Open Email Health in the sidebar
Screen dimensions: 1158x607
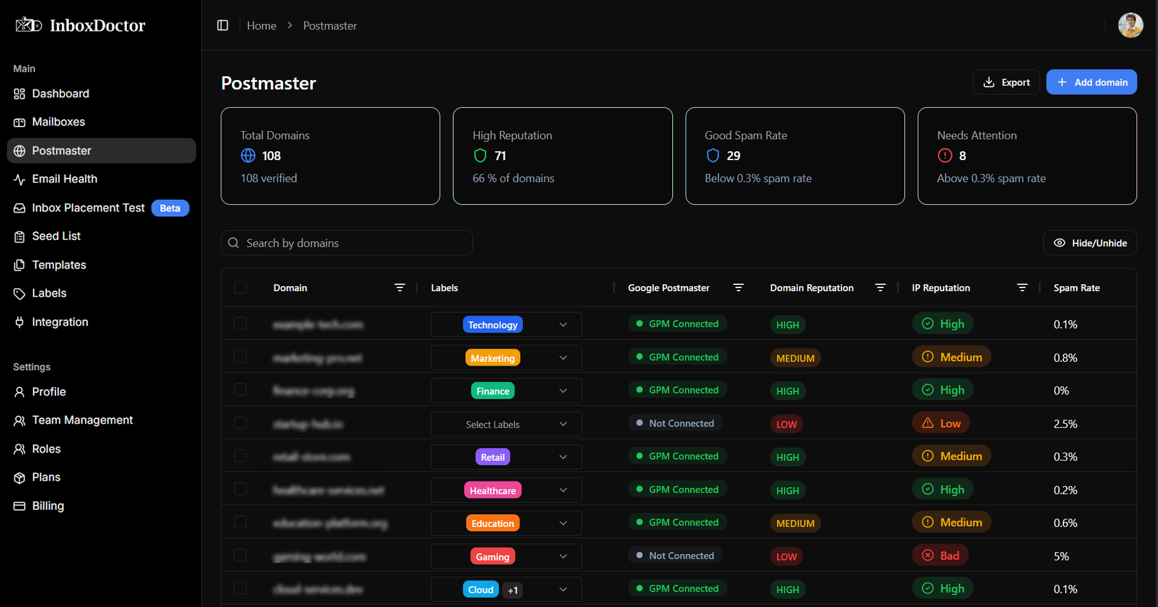click(x=64, y=179)
